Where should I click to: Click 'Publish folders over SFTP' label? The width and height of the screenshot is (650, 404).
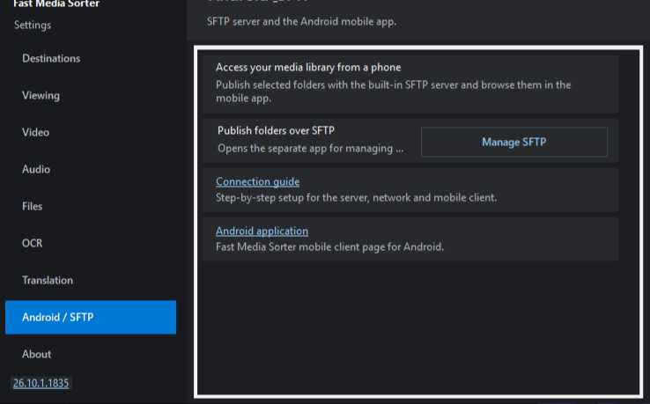coord(276,130)
